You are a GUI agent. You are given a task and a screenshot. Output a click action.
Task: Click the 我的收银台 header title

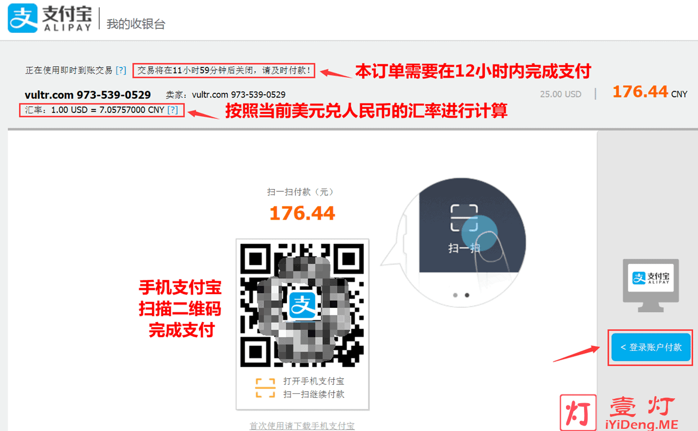click(x=136, y=24)
